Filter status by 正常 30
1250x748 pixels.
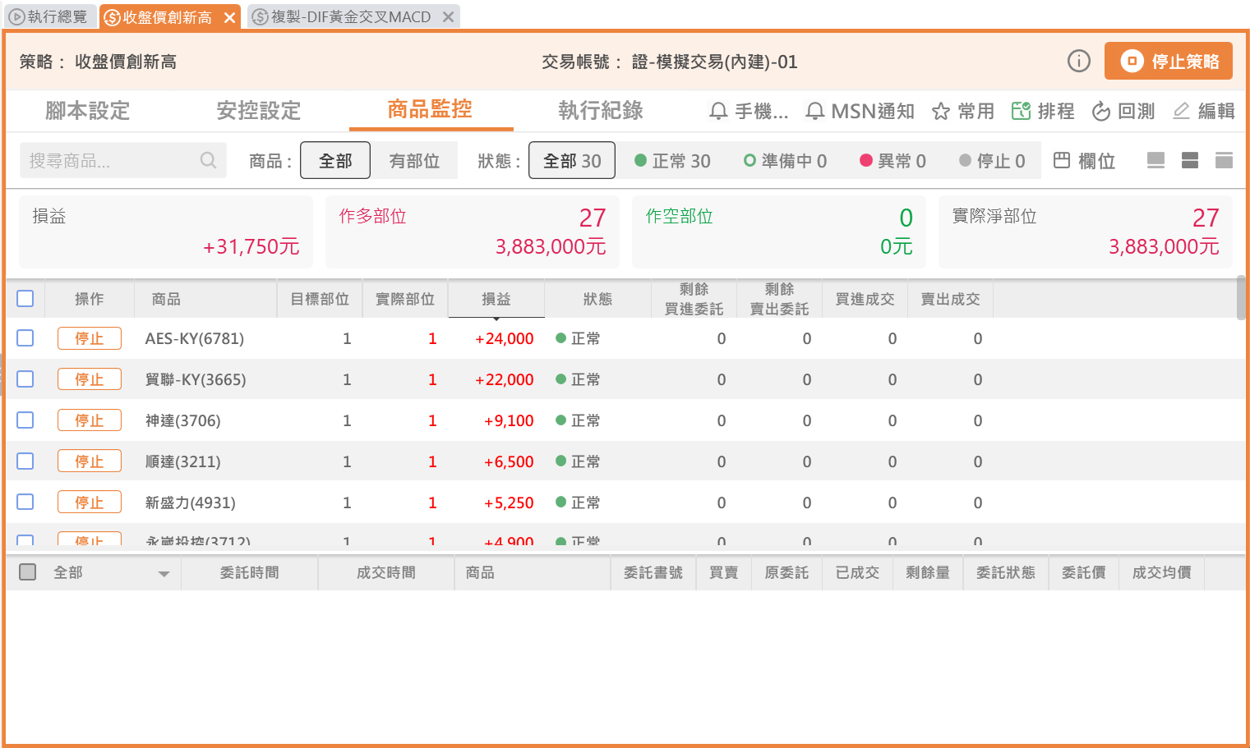pos(672,161)
